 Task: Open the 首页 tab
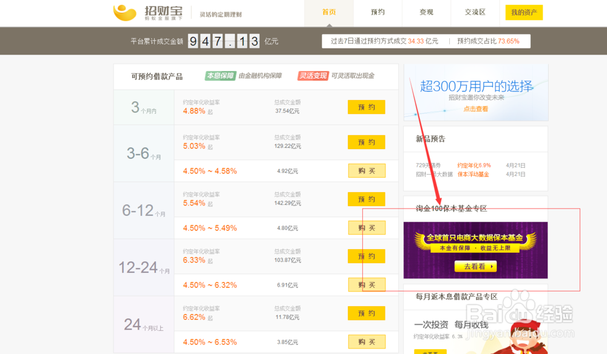coord(328,12)
